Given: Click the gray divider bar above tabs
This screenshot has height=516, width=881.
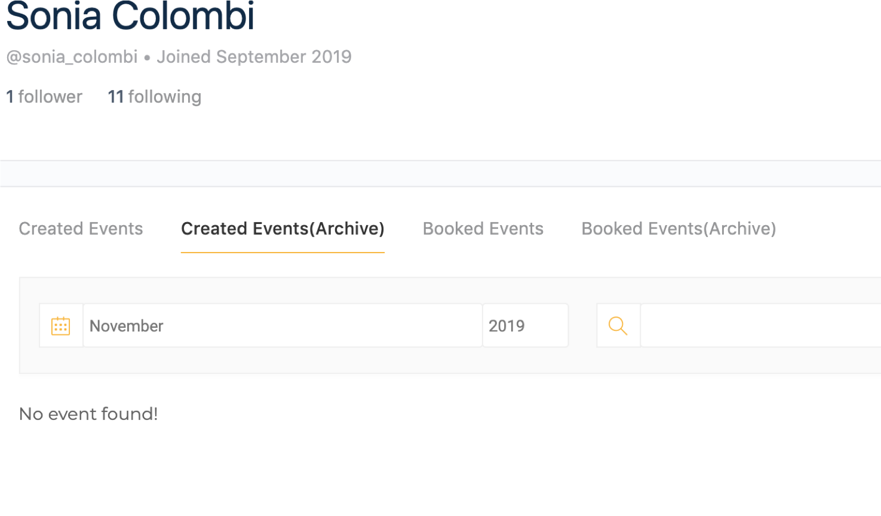Looking at the screenshot, I should [x=440, y=174].
